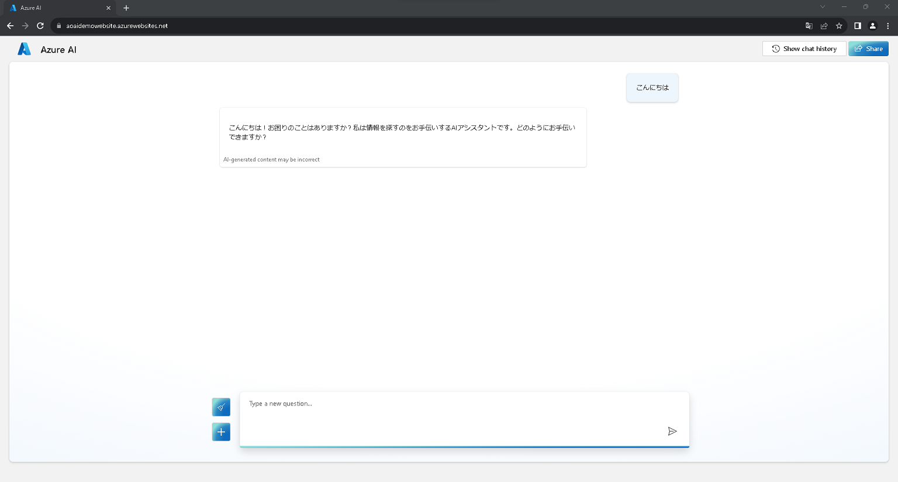Screen dimensions: 898x482
Task: Click the Azure AI logo
Action: (24, 49)
